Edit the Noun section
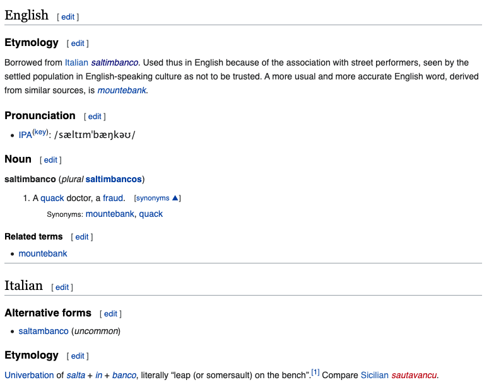This screenshot has height=387, width=489. (x=50, y=160)
